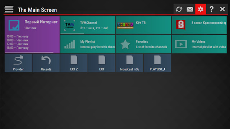
Task: Open the EXT Z playlist file
Action: (74, 63)
